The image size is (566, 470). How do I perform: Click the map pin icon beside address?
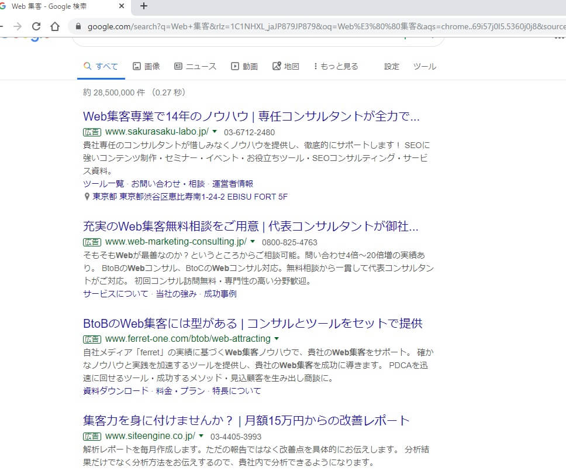pyautogui.click(x=87, y=197)
